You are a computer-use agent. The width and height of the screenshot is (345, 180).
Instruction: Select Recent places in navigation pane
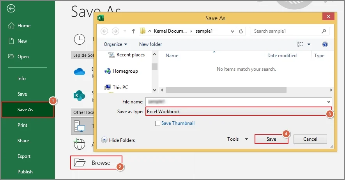click(x=127, y=55)
